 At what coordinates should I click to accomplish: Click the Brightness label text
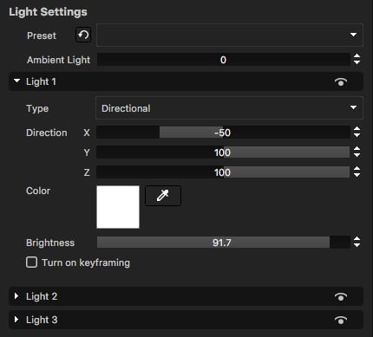[x=50, y=243]
